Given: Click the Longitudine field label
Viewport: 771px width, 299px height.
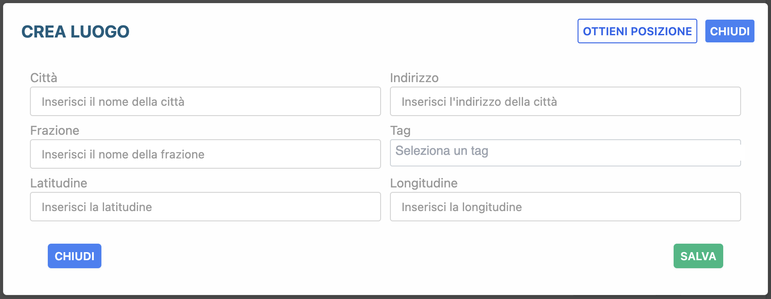Looking at the screenshot, I should coord(423,183).
